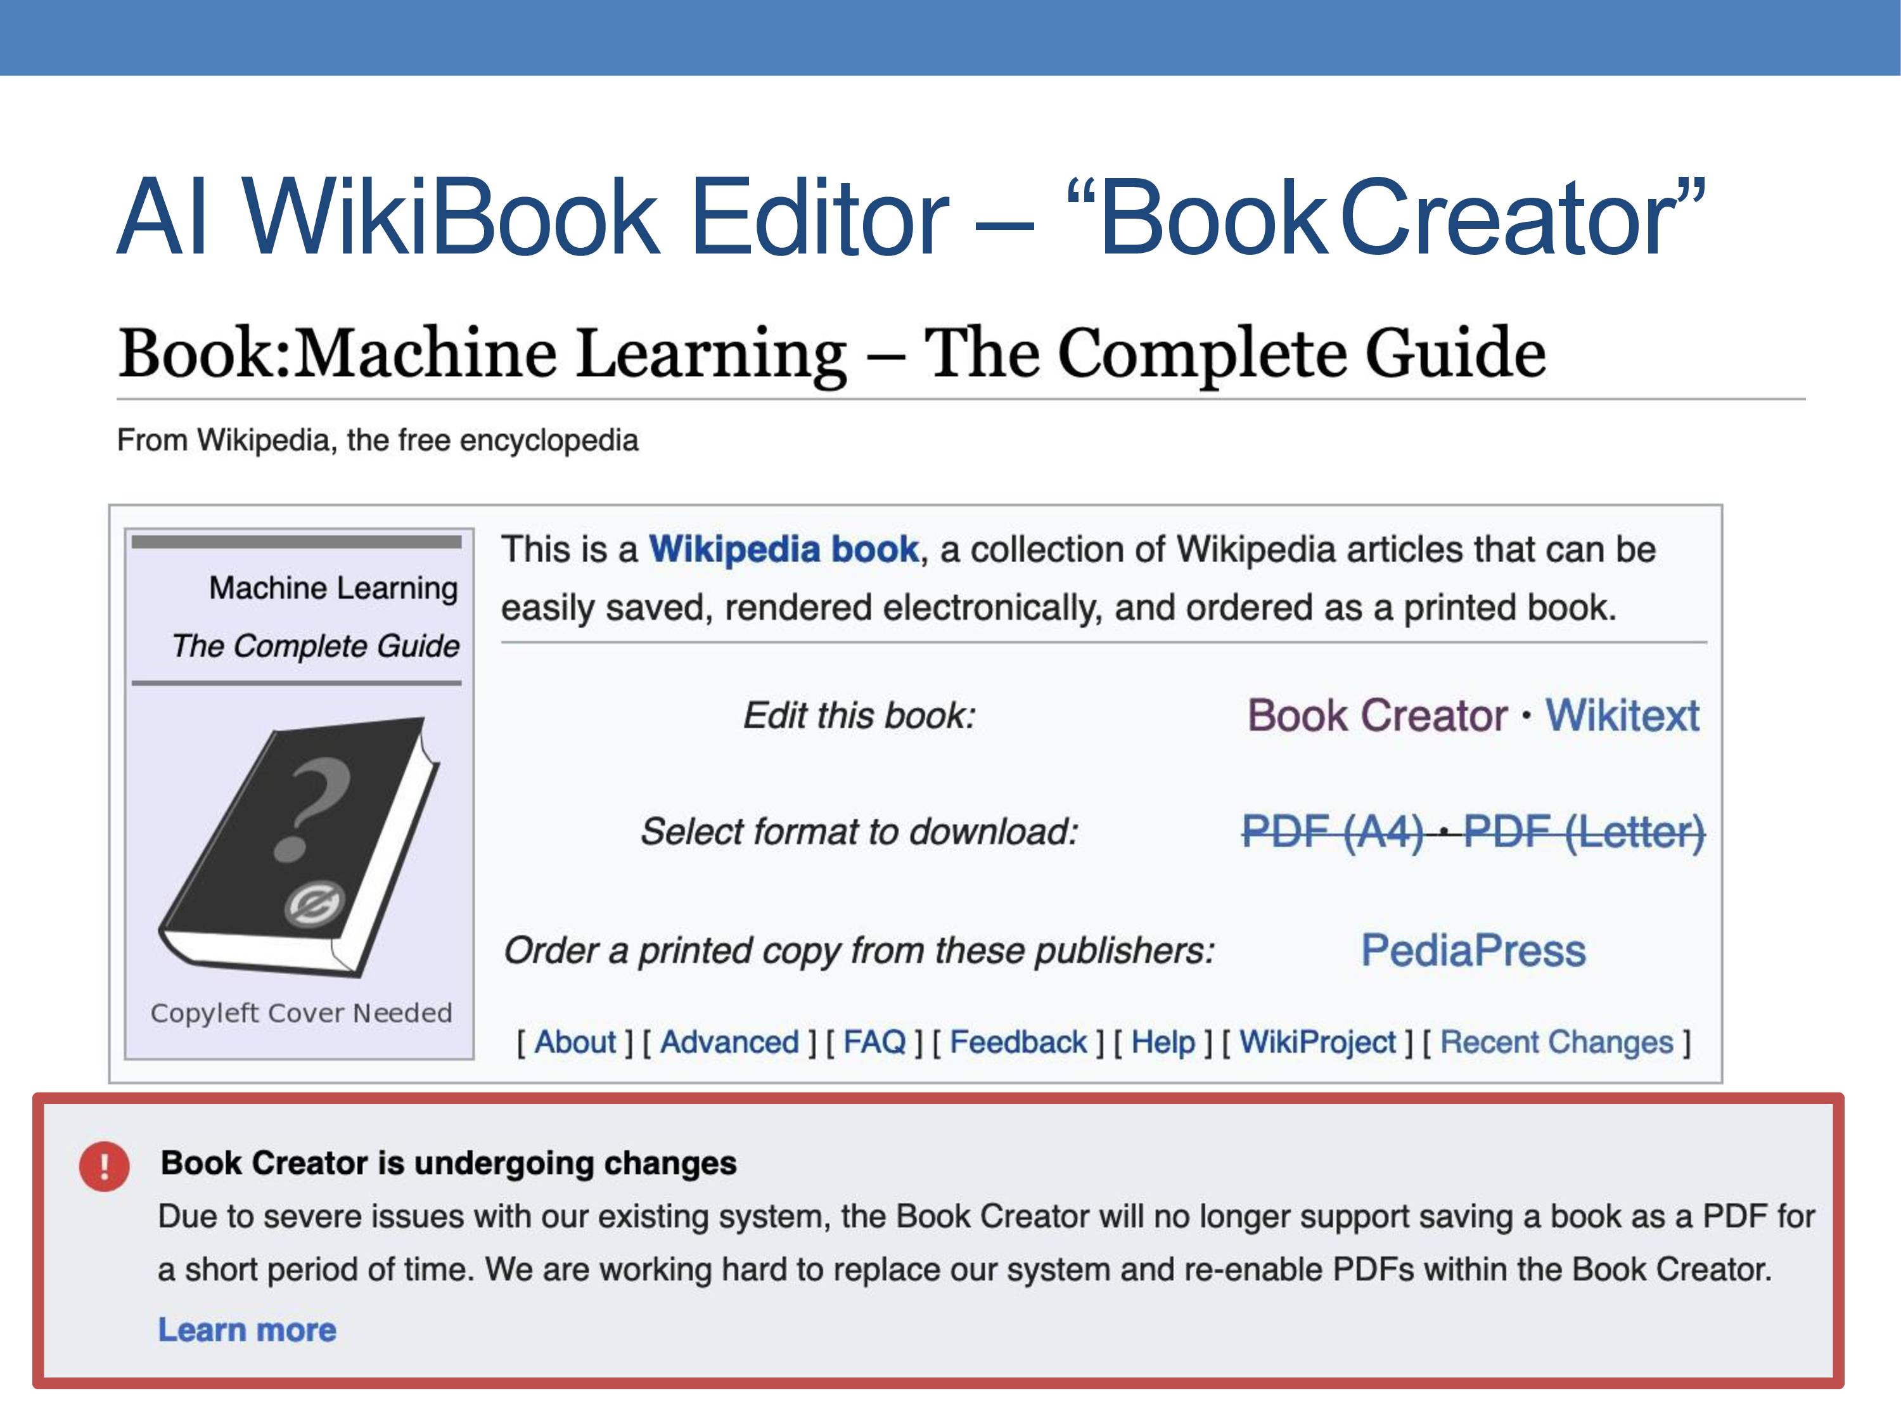1901x1426 pixels.
Task: Click the red exclamation warning icon
Action: pyautogui.click(x=104, y=1166)
